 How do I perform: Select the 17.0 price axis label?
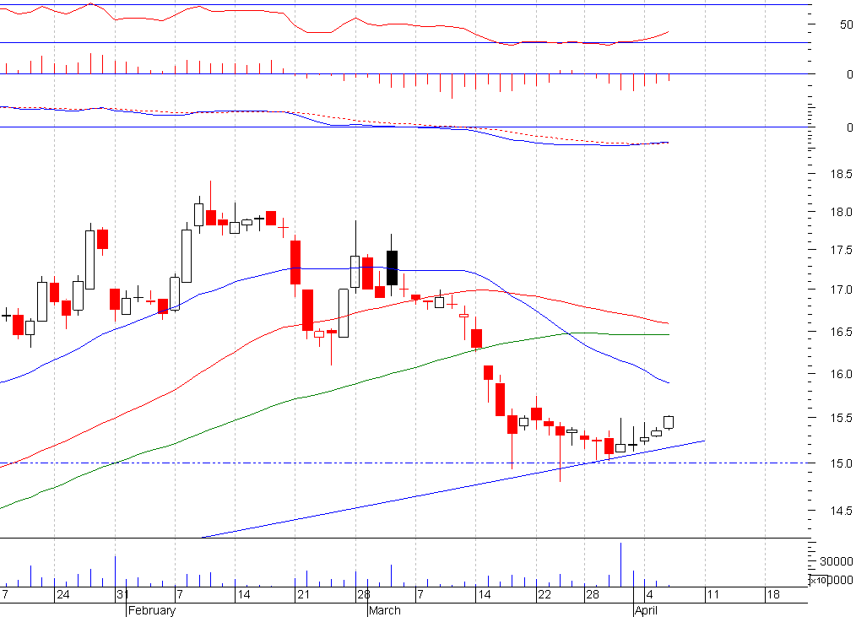pyautogui.click(x=841, y=290)
